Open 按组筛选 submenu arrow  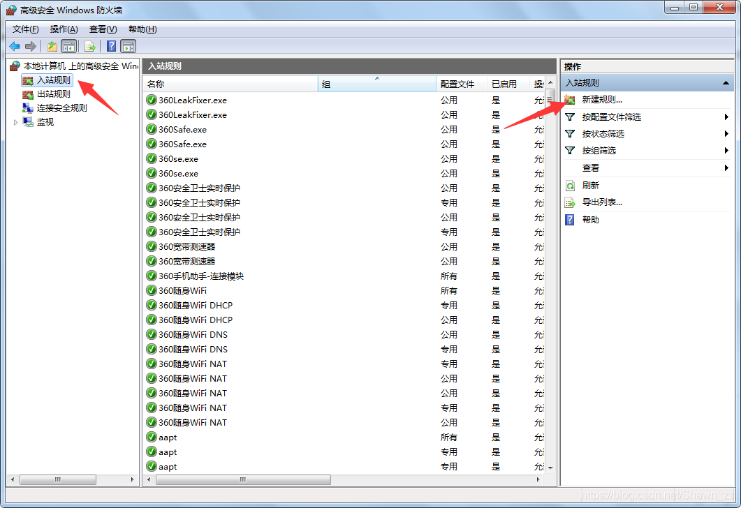click(726, 151)
